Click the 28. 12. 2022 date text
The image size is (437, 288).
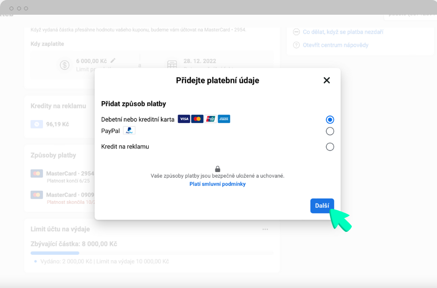pyautogui.click(x=200, y=61)
